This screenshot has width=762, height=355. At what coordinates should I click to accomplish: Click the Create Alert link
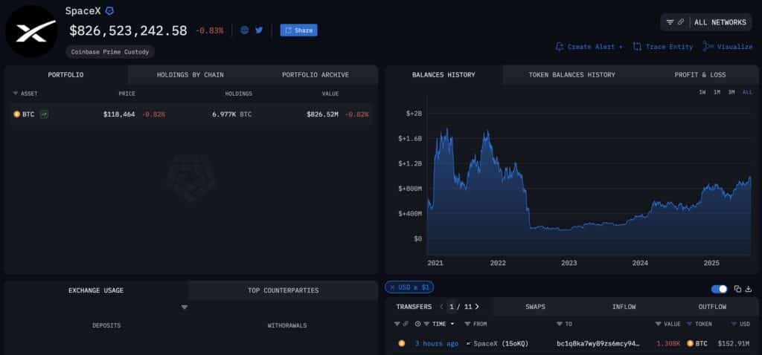coord(589,47)
